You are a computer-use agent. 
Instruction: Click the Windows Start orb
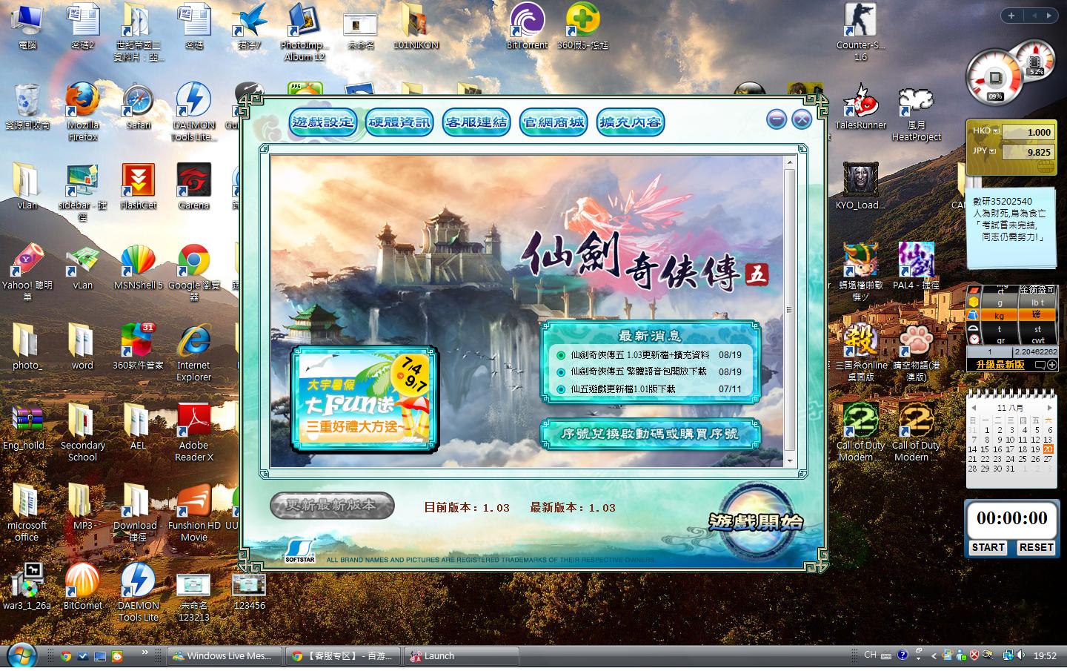pyautogui.click(x=21, y=656)
